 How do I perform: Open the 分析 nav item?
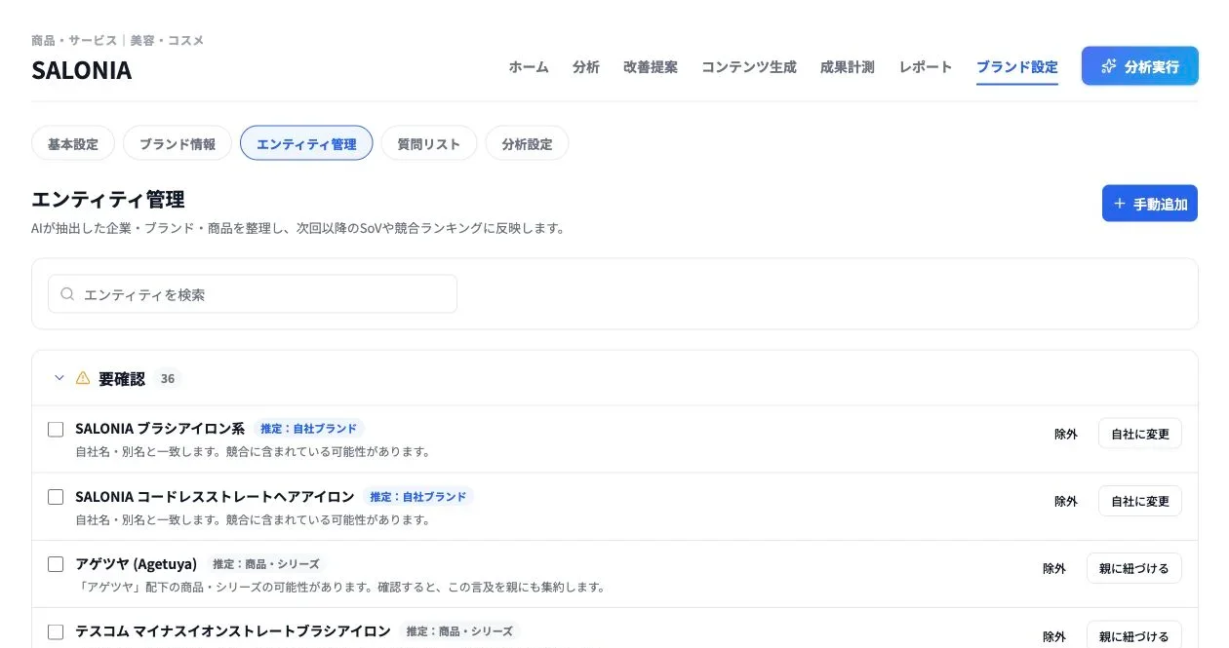[586, 67]
